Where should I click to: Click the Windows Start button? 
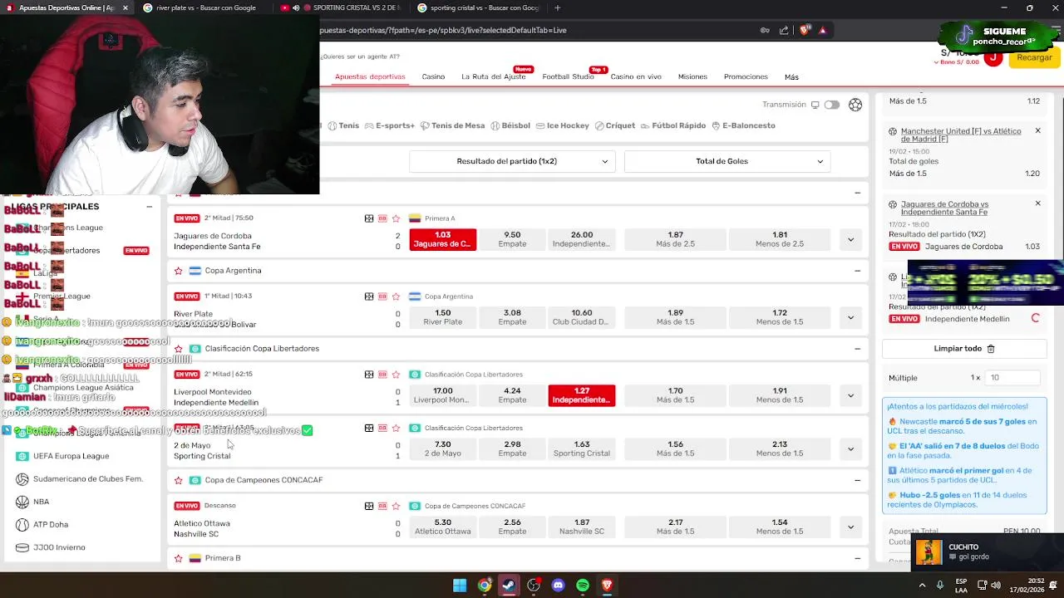[460, 586]
